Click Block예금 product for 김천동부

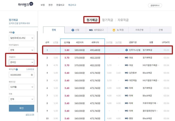tap(147, 73)
